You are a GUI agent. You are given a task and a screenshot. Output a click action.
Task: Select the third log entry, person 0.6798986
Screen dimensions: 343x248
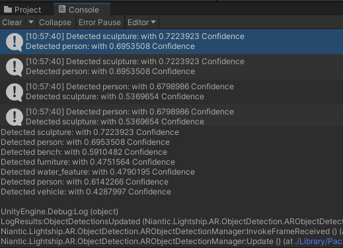point(171,92)
